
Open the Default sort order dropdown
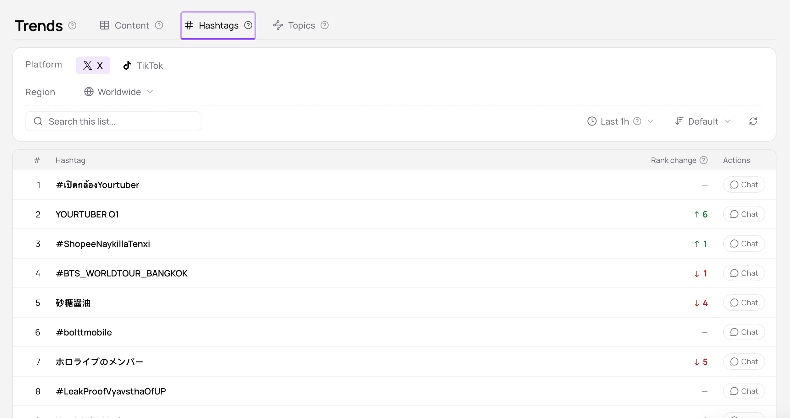pos(703,121)
